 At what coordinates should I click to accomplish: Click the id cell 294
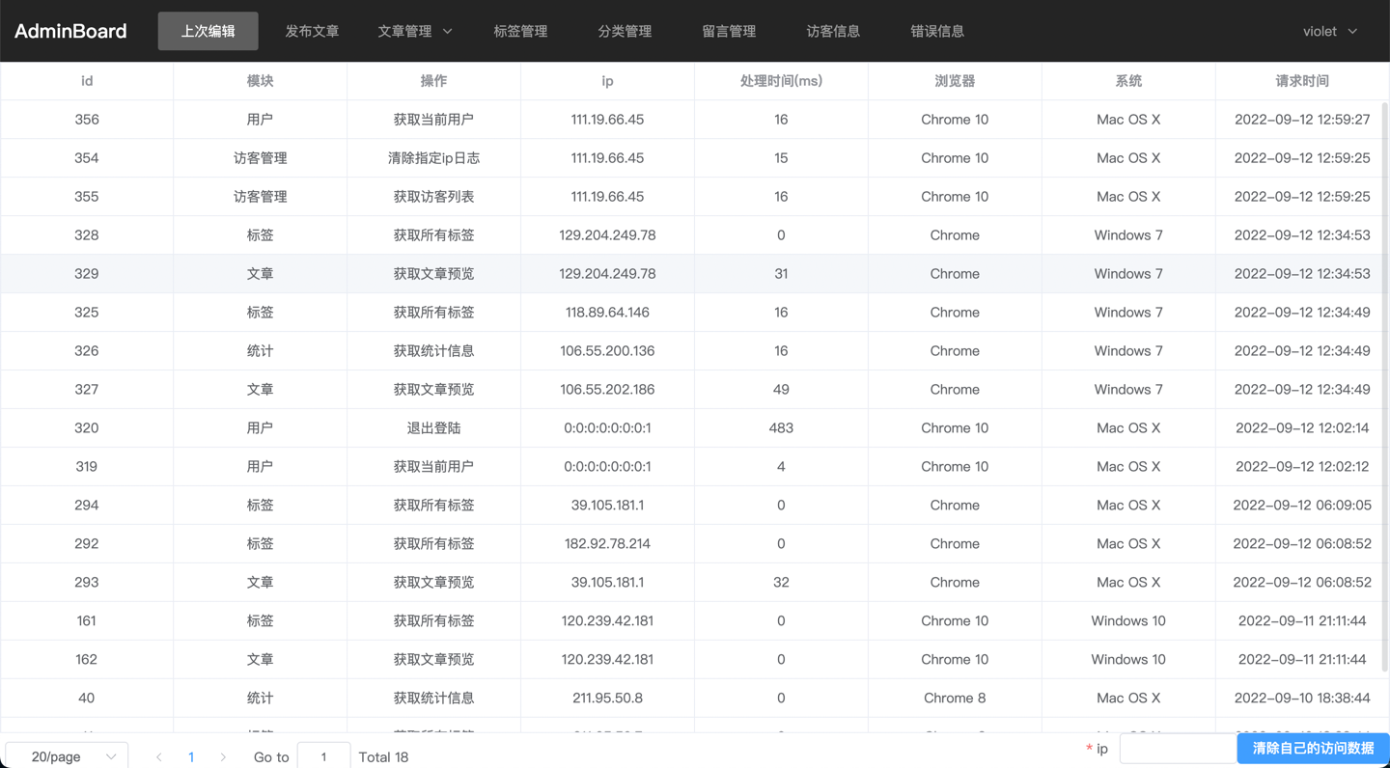[87, 506]
